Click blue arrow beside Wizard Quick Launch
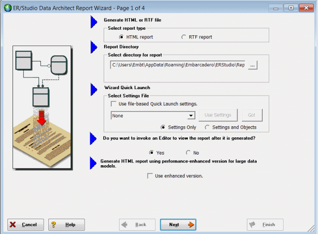The image size is (318, 234). pos(94,89)
